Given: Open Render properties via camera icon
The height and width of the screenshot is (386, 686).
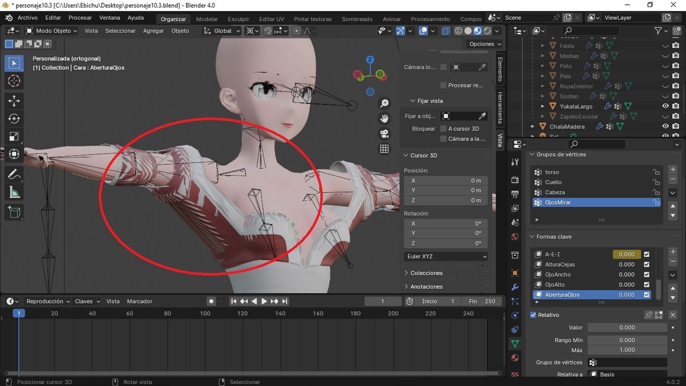Looking at the screenshot, I should pyautogui.click(x=515, y=180).
